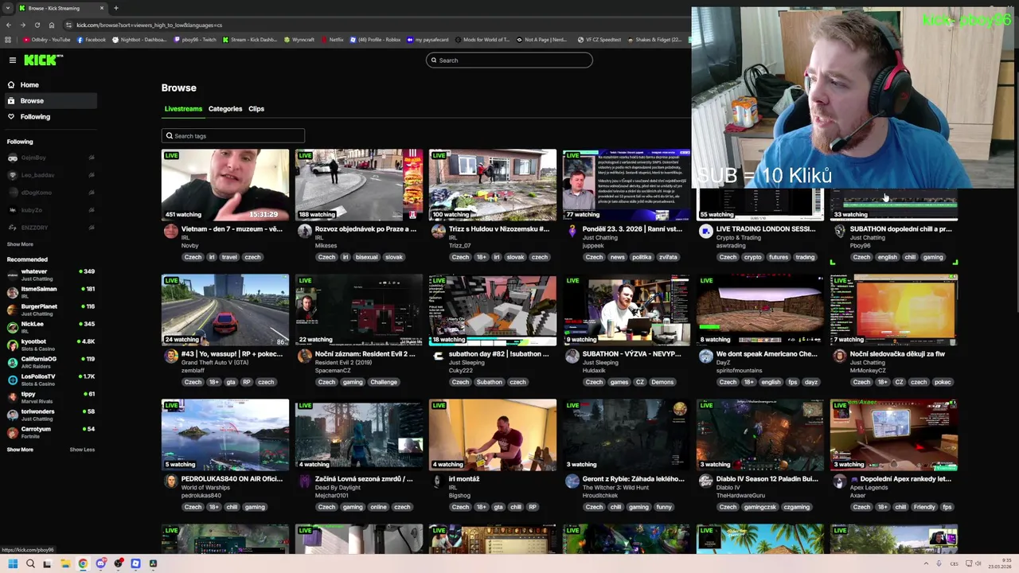Click the 'We dont speak Americano' stream title
The width and height of the screenshot is (1019, 573).
tap(767, 354)
